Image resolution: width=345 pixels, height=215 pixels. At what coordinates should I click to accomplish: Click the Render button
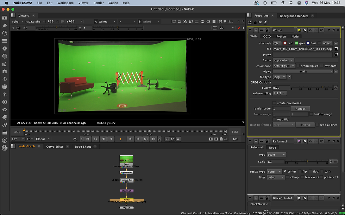(300, 108)
